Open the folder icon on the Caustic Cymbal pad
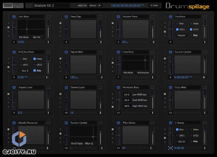Screen dimensions: 217x157 (x=205, y=52)
